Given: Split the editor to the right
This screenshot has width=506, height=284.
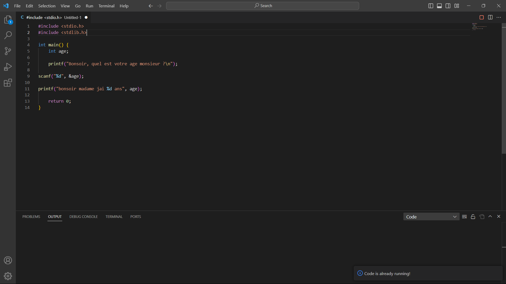Looking at the screenshot, I should coord(490,17).
